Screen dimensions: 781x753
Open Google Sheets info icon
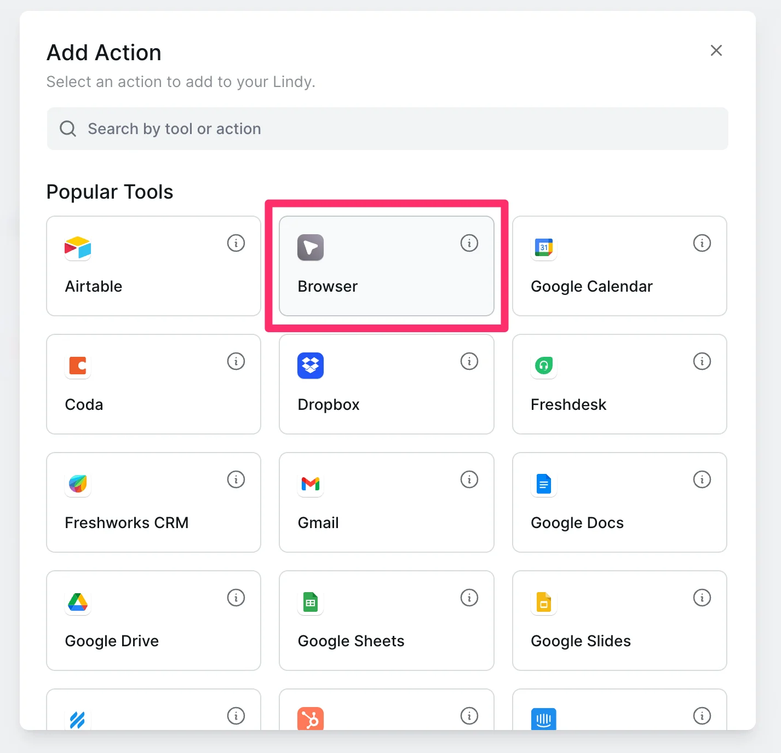click(x=469, y=598)
